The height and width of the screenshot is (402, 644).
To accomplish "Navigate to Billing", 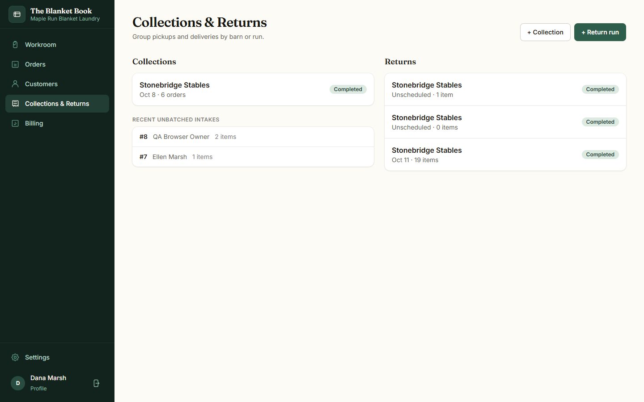I will 57,123.
